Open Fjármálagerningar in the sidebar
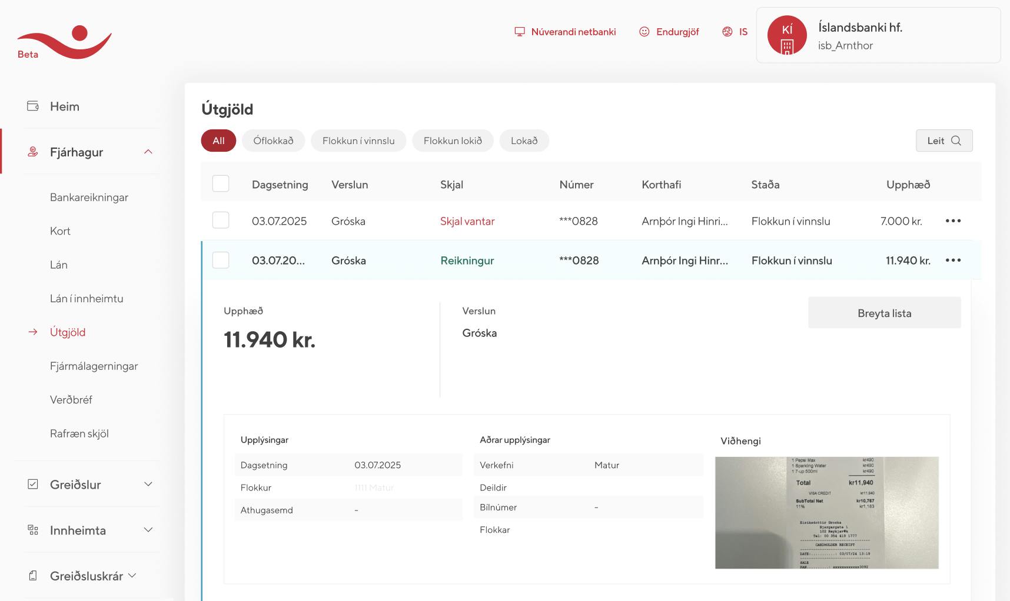The image size is (1010, 601). (x=94, y=366)
